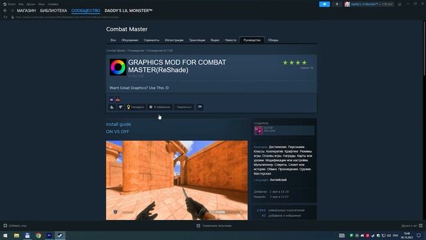Open СООБЩЕСТВО in Steam navigation
Image resolution: width=426 pixels, height=240 pixels.
(x=86, y=11)
